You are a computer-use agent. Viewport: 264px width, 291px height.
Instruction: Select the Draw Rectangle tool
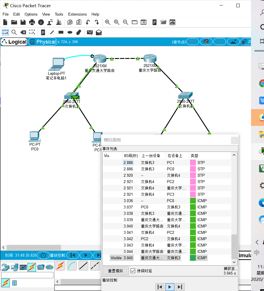tap(61, 32)
